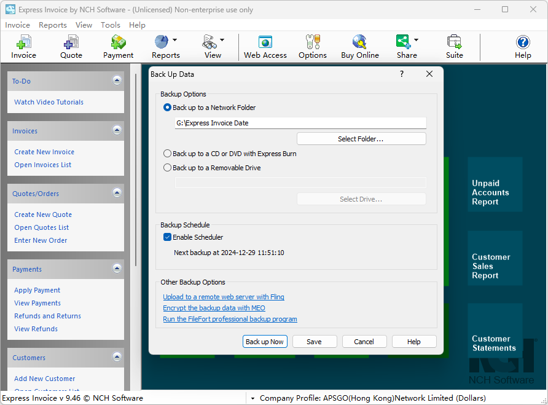Screen dimensions: 548x405
Task: Open the View toolbar dropdown arrow
Action: click(222, 40)
